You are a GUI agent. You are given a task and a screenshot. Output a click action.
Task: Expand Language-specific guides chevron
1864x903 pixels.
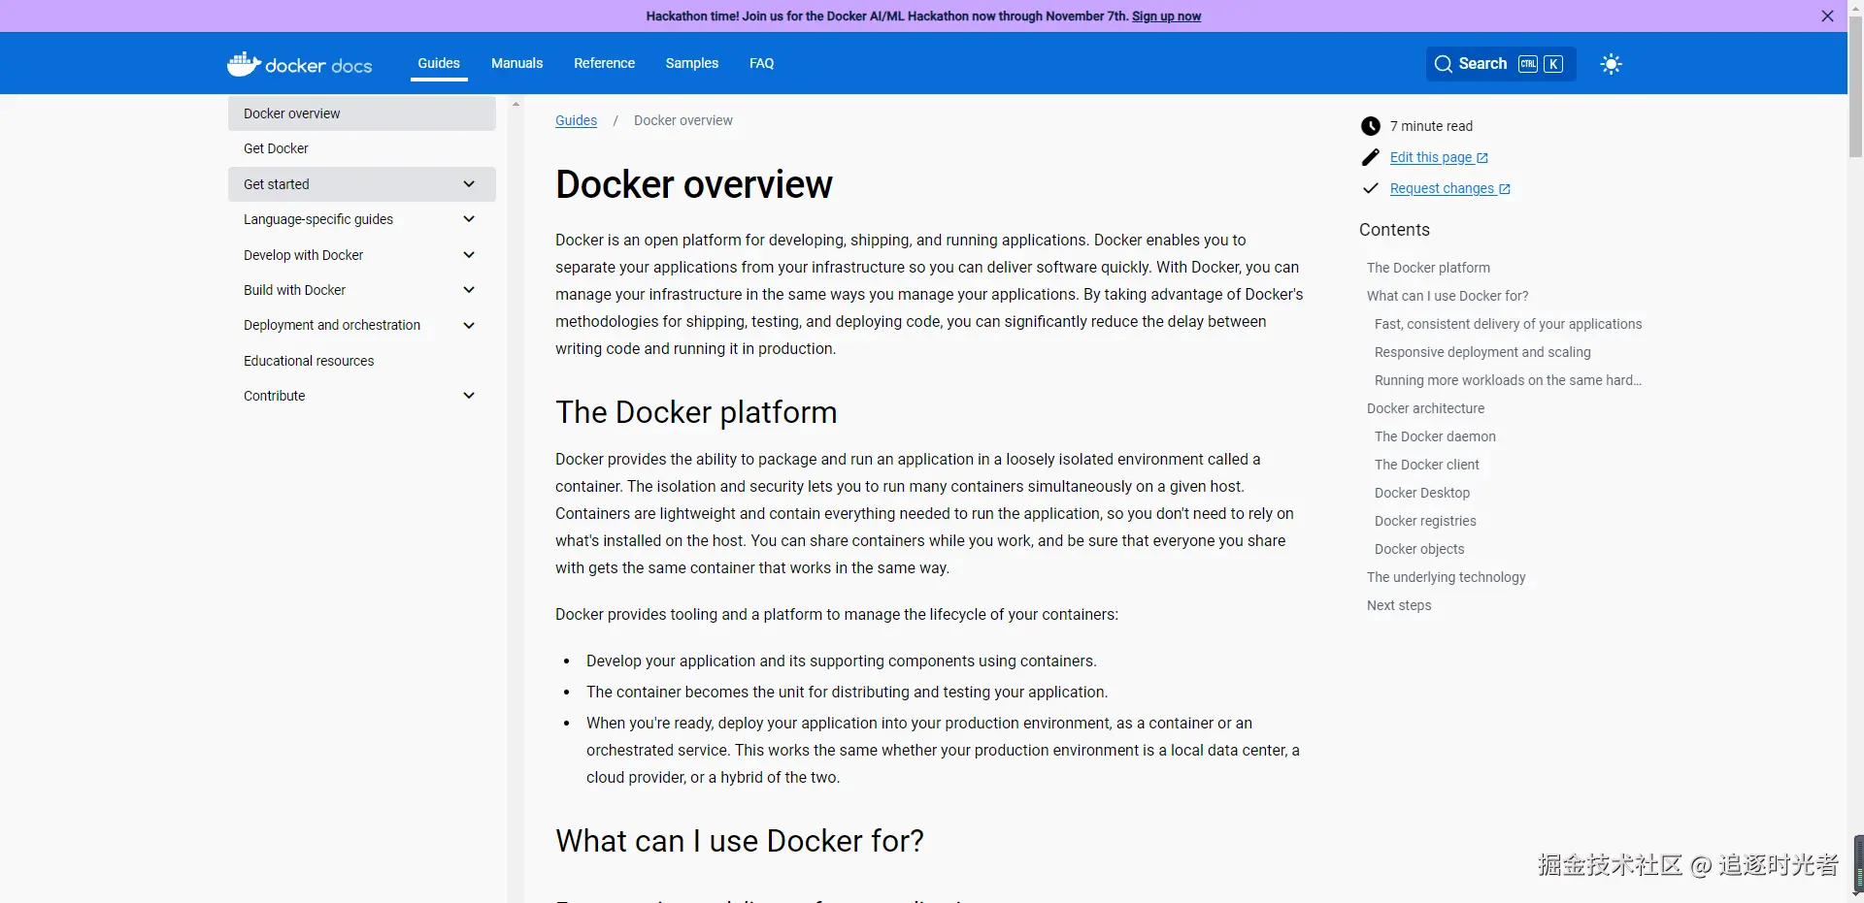coord(469,219)
